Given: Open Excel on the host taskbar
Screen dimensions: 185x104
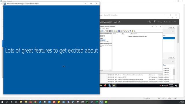Looking at the screenshot, I should 97,102.
